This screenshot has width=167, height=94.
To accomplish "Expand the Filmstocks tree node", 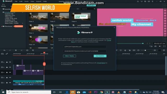I will click(x=2, y=26).
